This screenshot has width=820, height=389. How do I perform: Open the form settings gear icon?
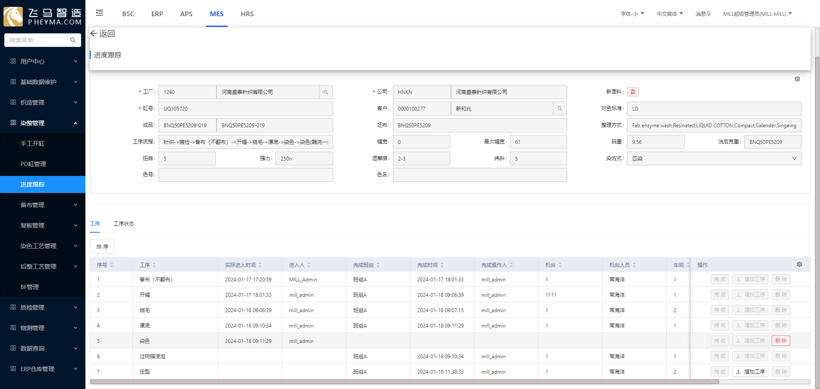[797, 79]
